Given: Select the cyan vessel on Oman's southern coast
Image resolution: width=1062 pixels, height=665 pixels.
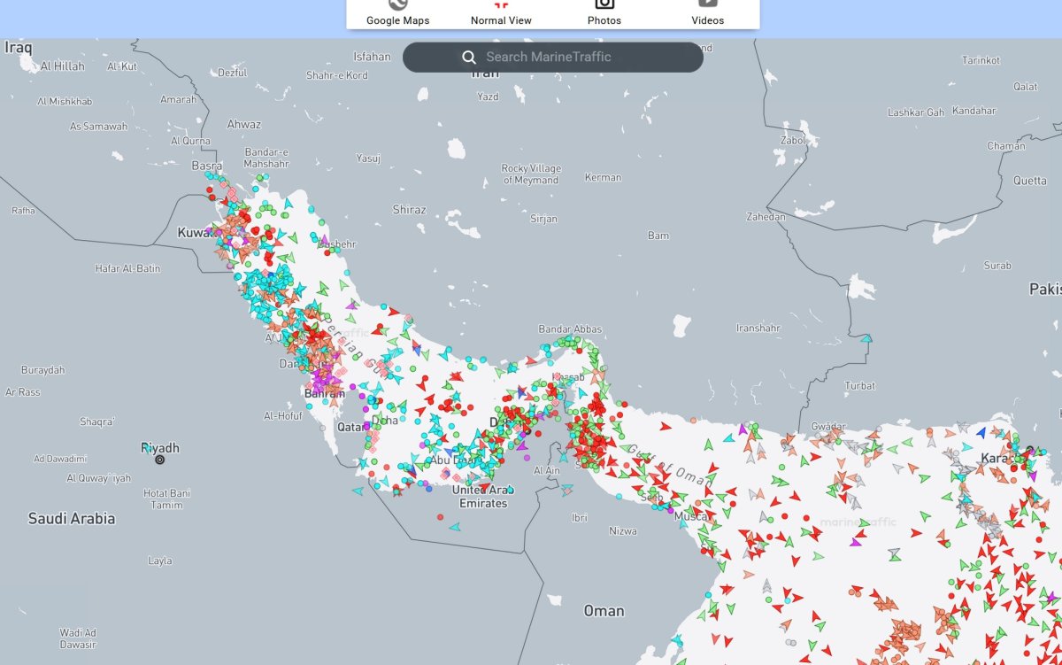Looking at the screenshot, I should (677, 640).
